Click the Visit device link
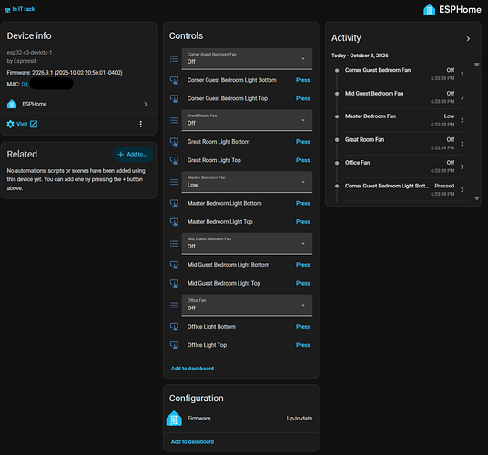Screen dimensions: 488x455 [22, 124]
